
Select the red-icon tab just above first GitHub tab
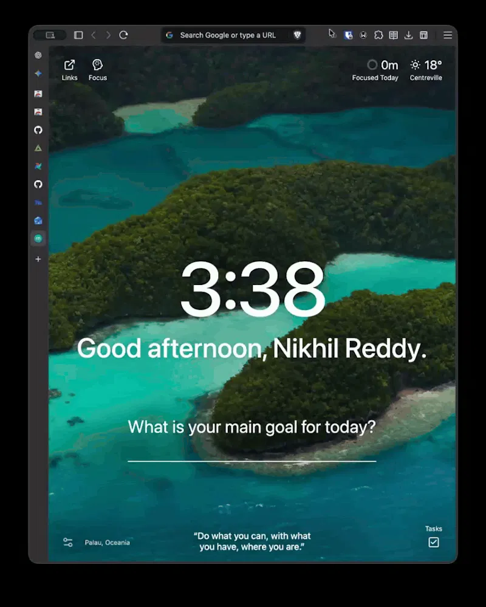(x=38, y=112)
